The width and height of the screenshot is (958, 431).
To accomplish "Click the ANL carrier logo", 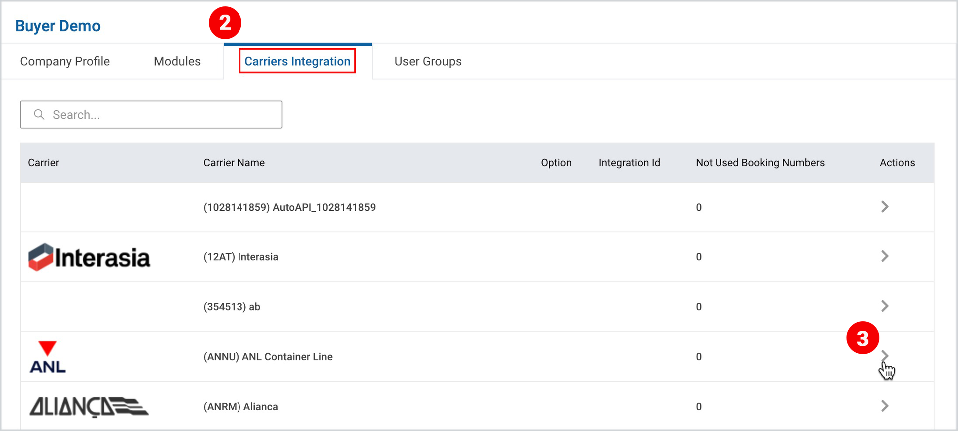I will point(48,357).
